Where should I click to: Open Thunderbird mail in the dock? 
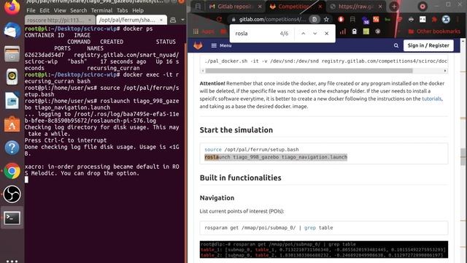tap(12, 31)
